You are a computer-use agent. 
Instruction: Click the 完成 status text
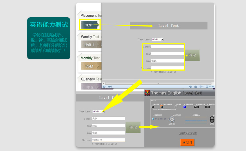tap(110, 86)
